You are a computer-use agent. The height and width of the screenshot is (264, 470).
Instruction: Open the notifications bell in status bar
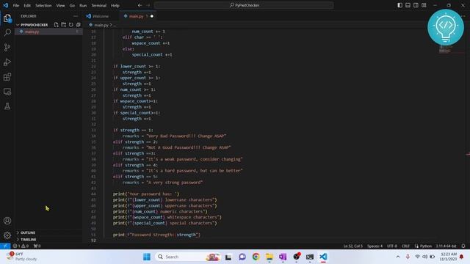tap(463, 246)
